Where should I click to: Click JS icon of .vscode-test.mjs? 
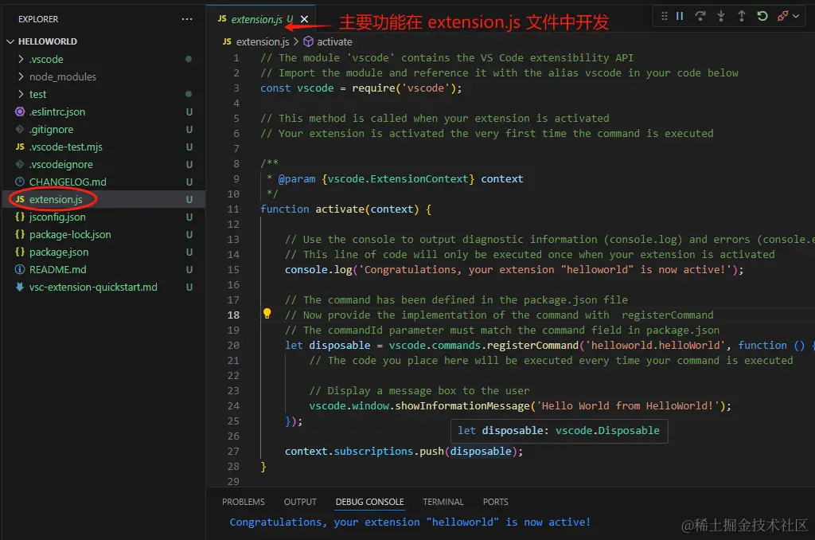tap(20, 147)
